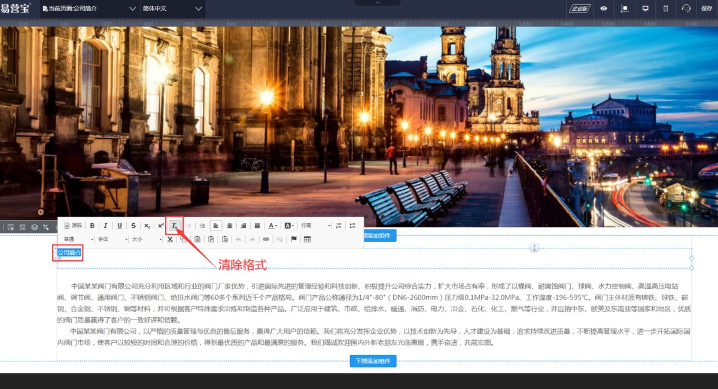Apply strikethrough to selected text
This screenshot has height=389, width=718.
133,226
